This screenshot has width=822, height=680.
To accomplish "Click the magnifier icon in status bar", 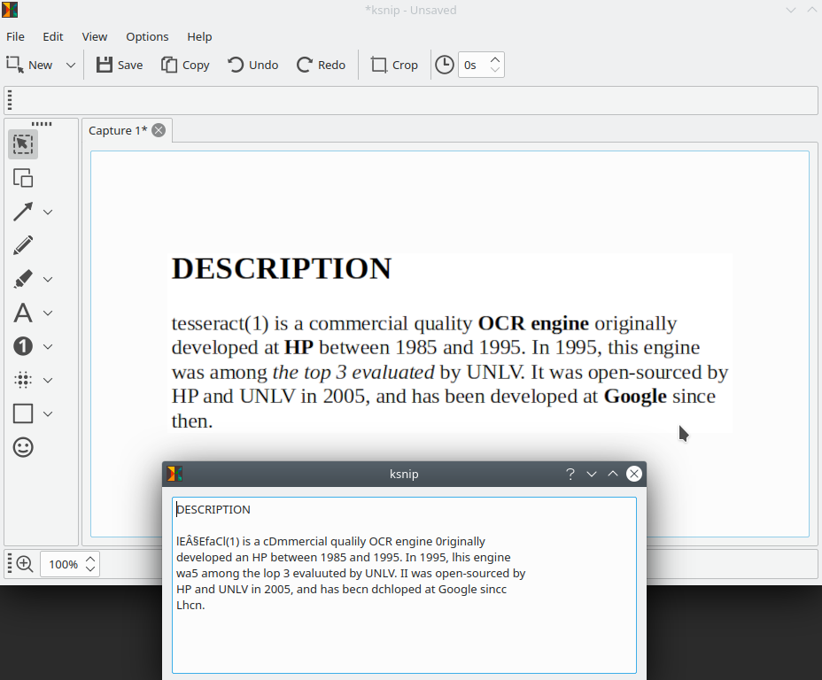I will [x=22, y=563].
